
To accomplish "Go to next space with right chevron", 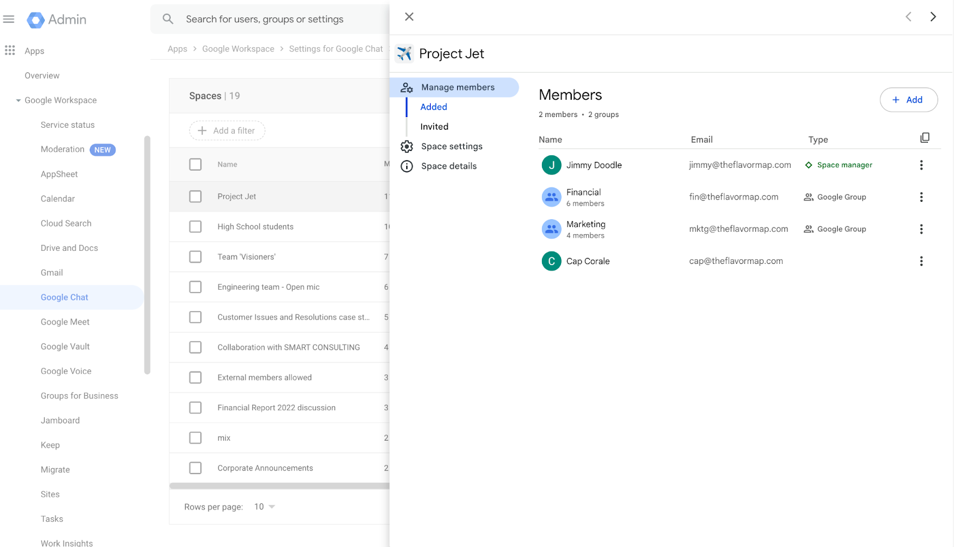I will point(933,17).
